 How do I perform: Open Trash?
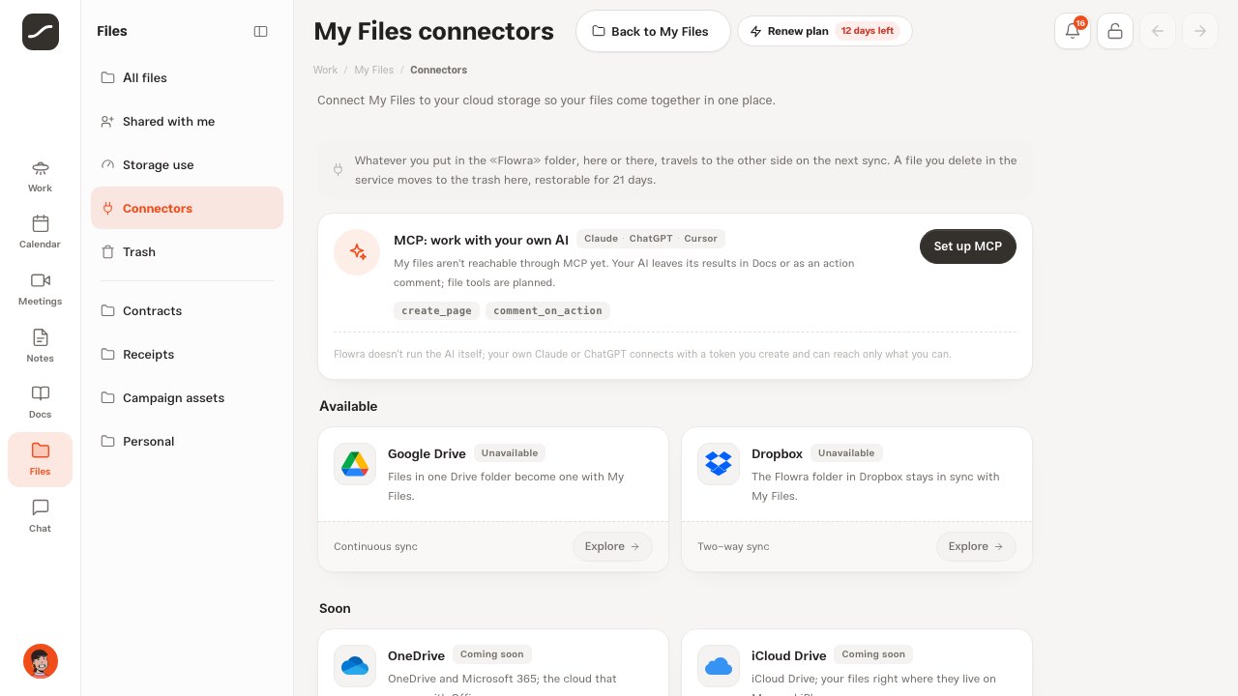pos(187,251)
